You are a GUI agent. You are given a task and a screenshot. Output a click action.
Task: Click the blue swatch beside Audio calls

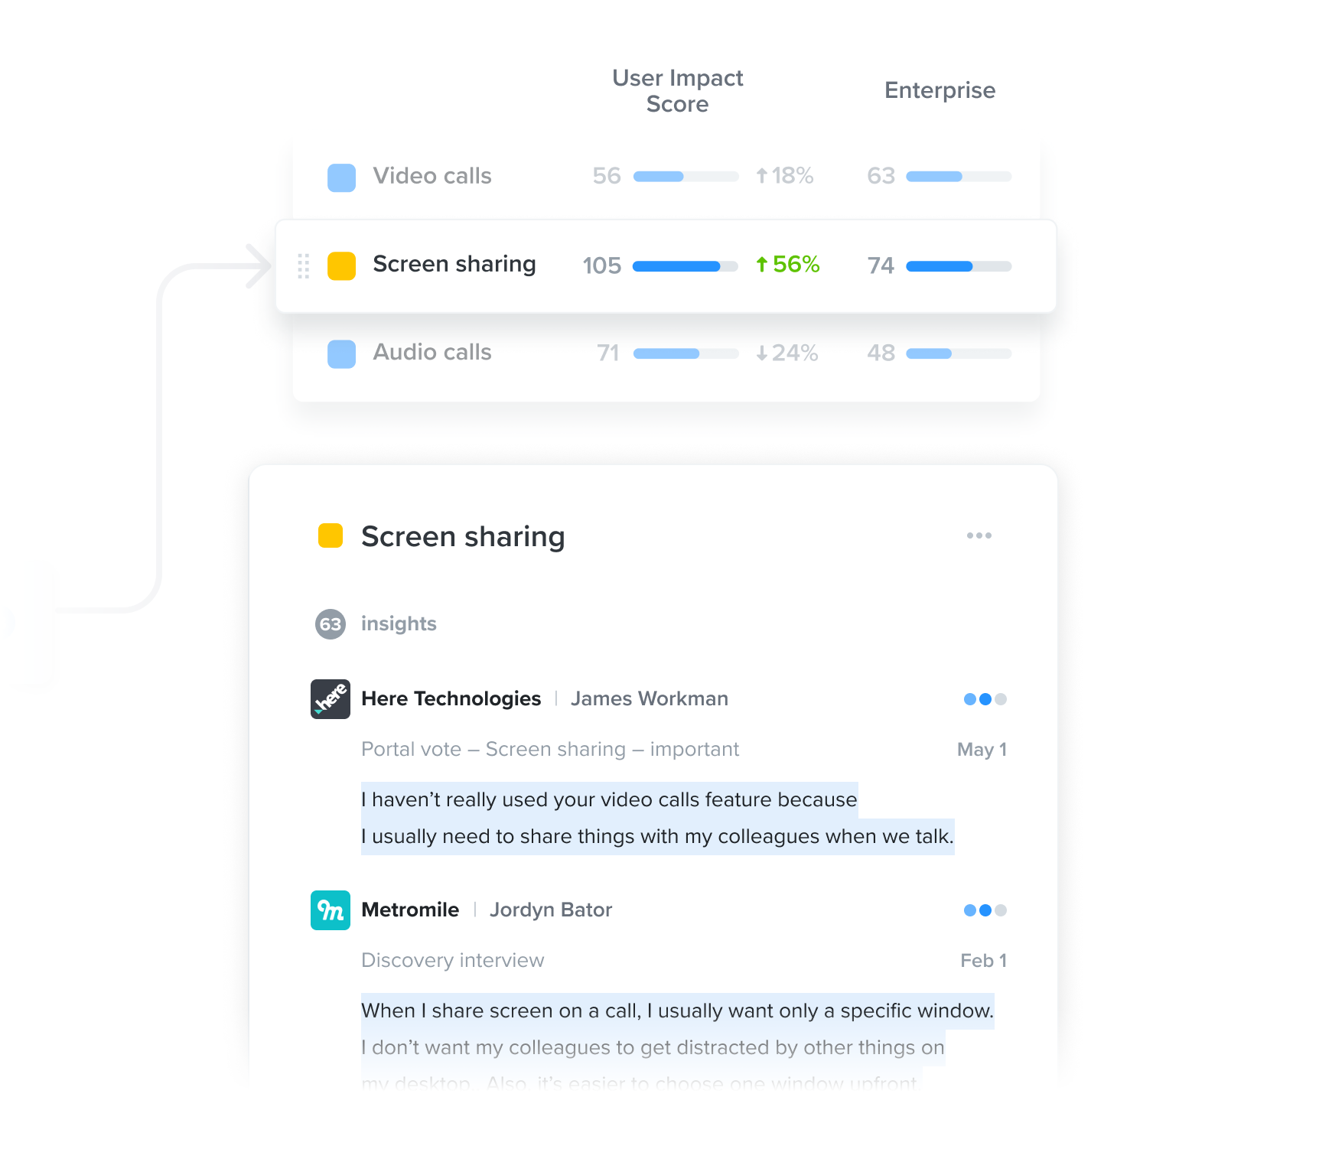point(341,354)
